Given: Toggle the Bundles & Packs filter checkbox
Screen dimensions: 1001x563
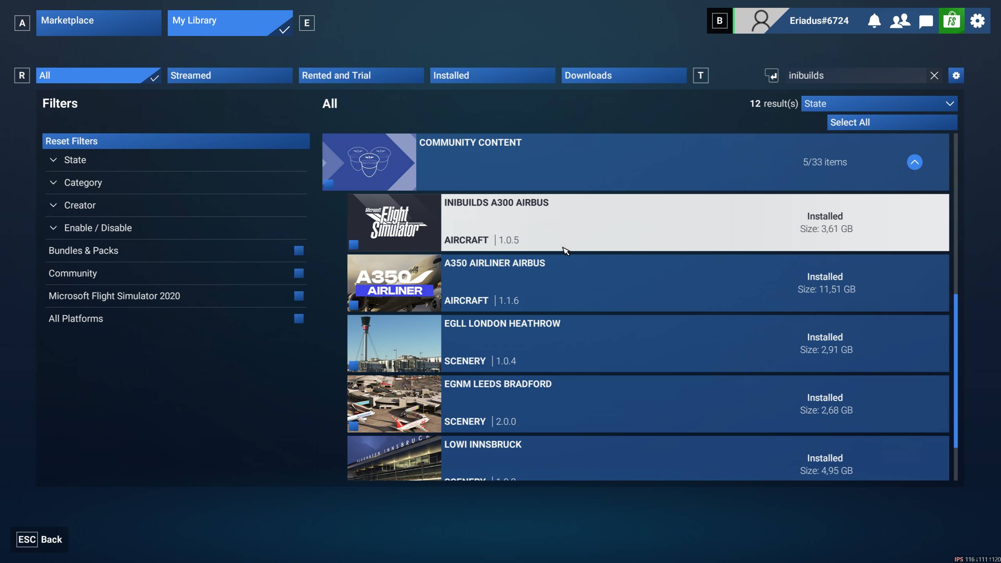Looking at the screenshot, I should coord(299,251).
